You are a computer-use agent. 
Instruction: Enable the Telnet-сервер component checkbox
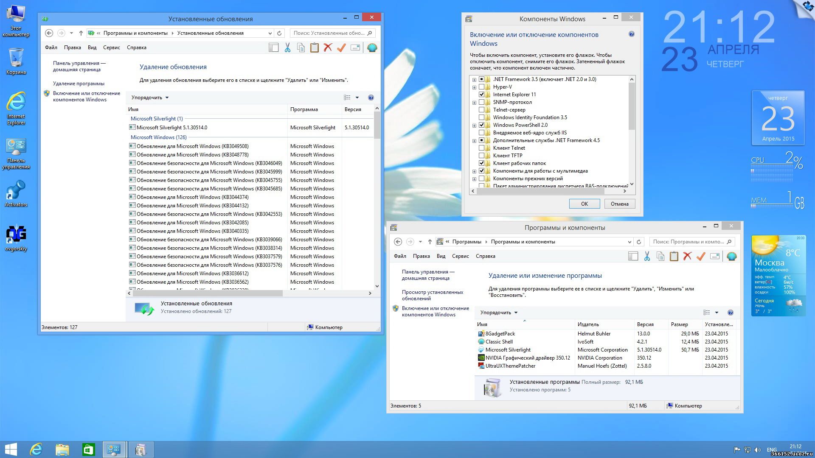[481, 110]
